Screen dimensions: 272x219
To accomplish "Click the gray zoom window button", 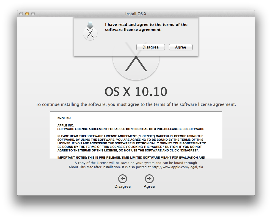I will click(x=33, y=14).
